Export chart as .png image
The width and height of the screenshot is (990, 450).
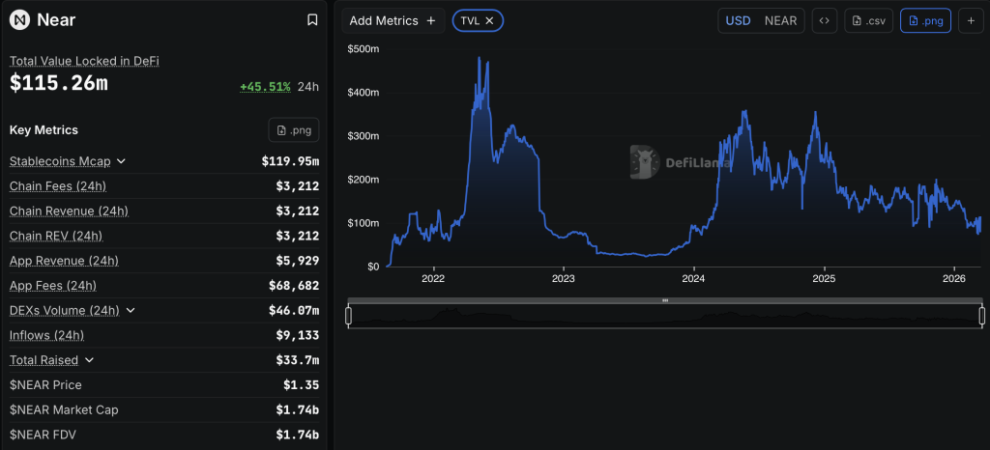click(925, 20)
